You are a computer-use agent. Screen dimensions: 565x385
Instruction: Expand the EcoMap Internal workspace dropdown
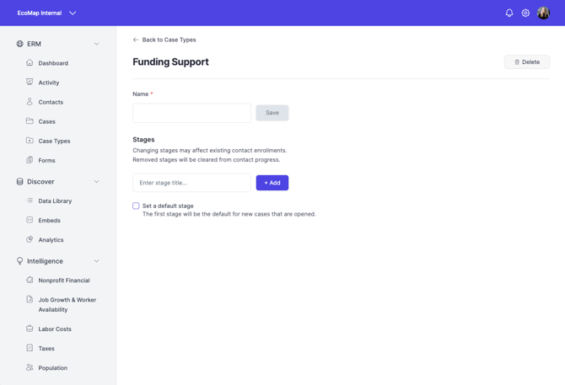(73, 13)
